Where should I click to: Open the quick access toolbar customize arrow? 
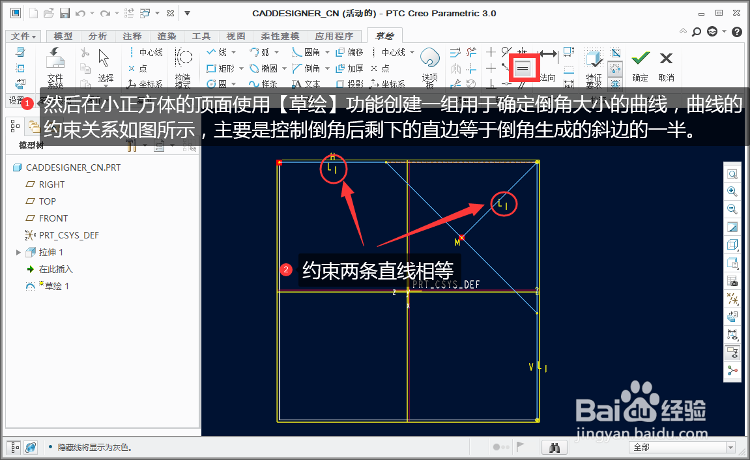(188, 14)
